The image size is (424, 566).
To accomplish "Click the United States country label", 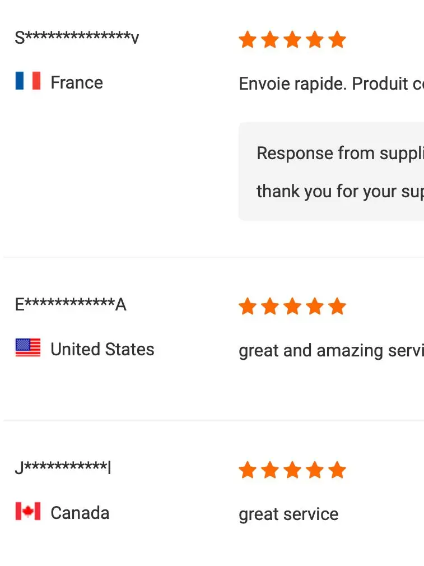I will coord(102,349).
